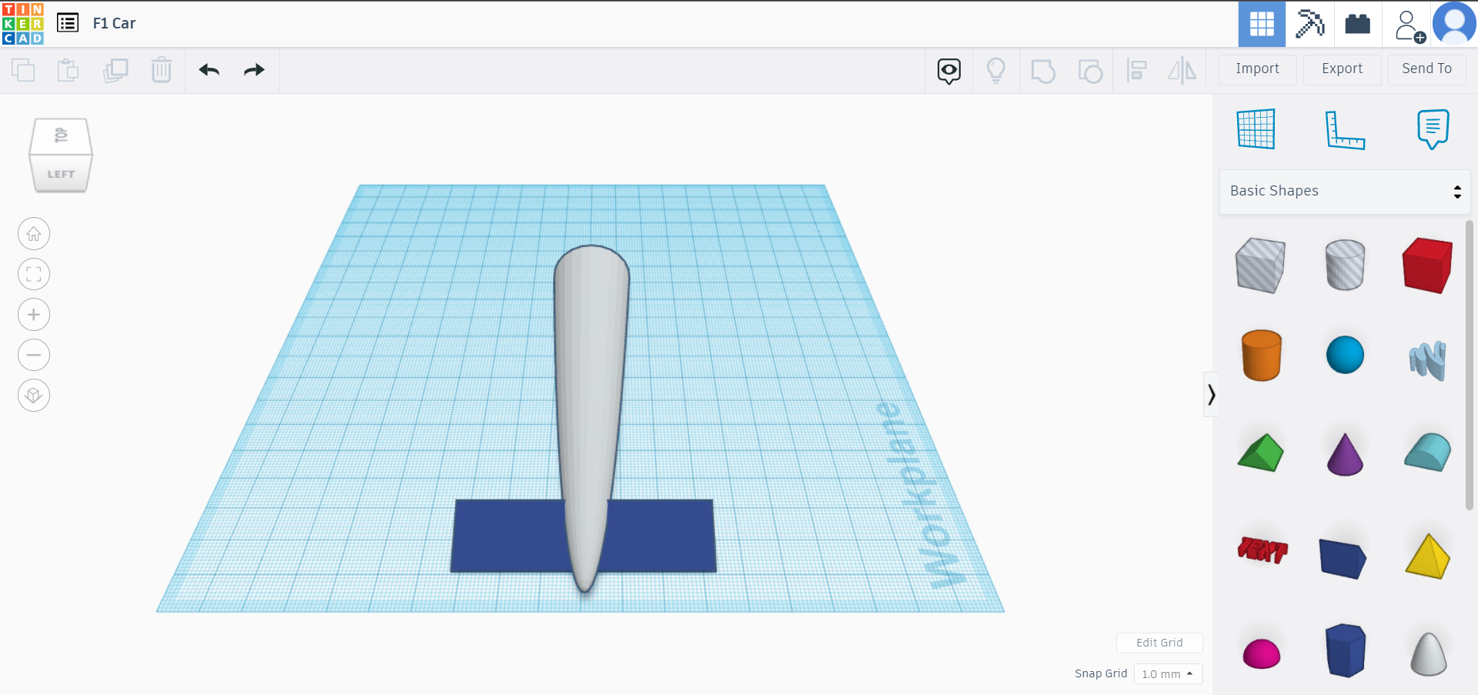Click the F1 Car design name

tap(114, 23)
